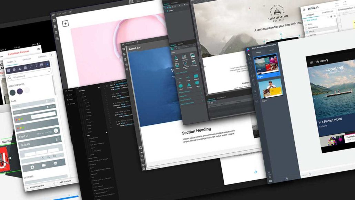Select the Paragraph widget in Justinmind

[x=184, y=57]
